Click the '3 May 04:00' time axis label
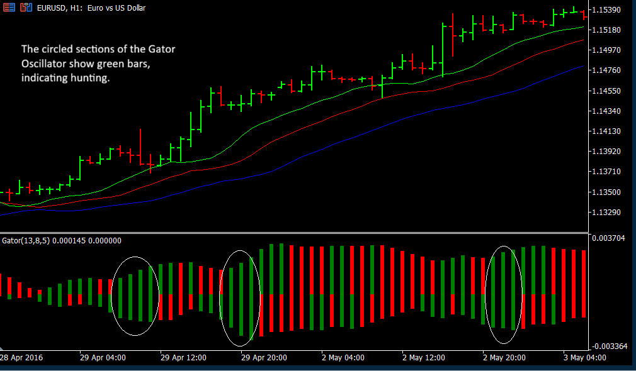Image resolution: width=636 pixels, height=371 pixels. click(585, 358)
